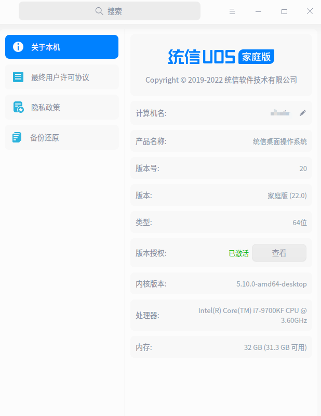Screen dimensions: 321x416
Task: Click the icon beside 备份还原
Action: pyautogui.click(x=17, y=137)
